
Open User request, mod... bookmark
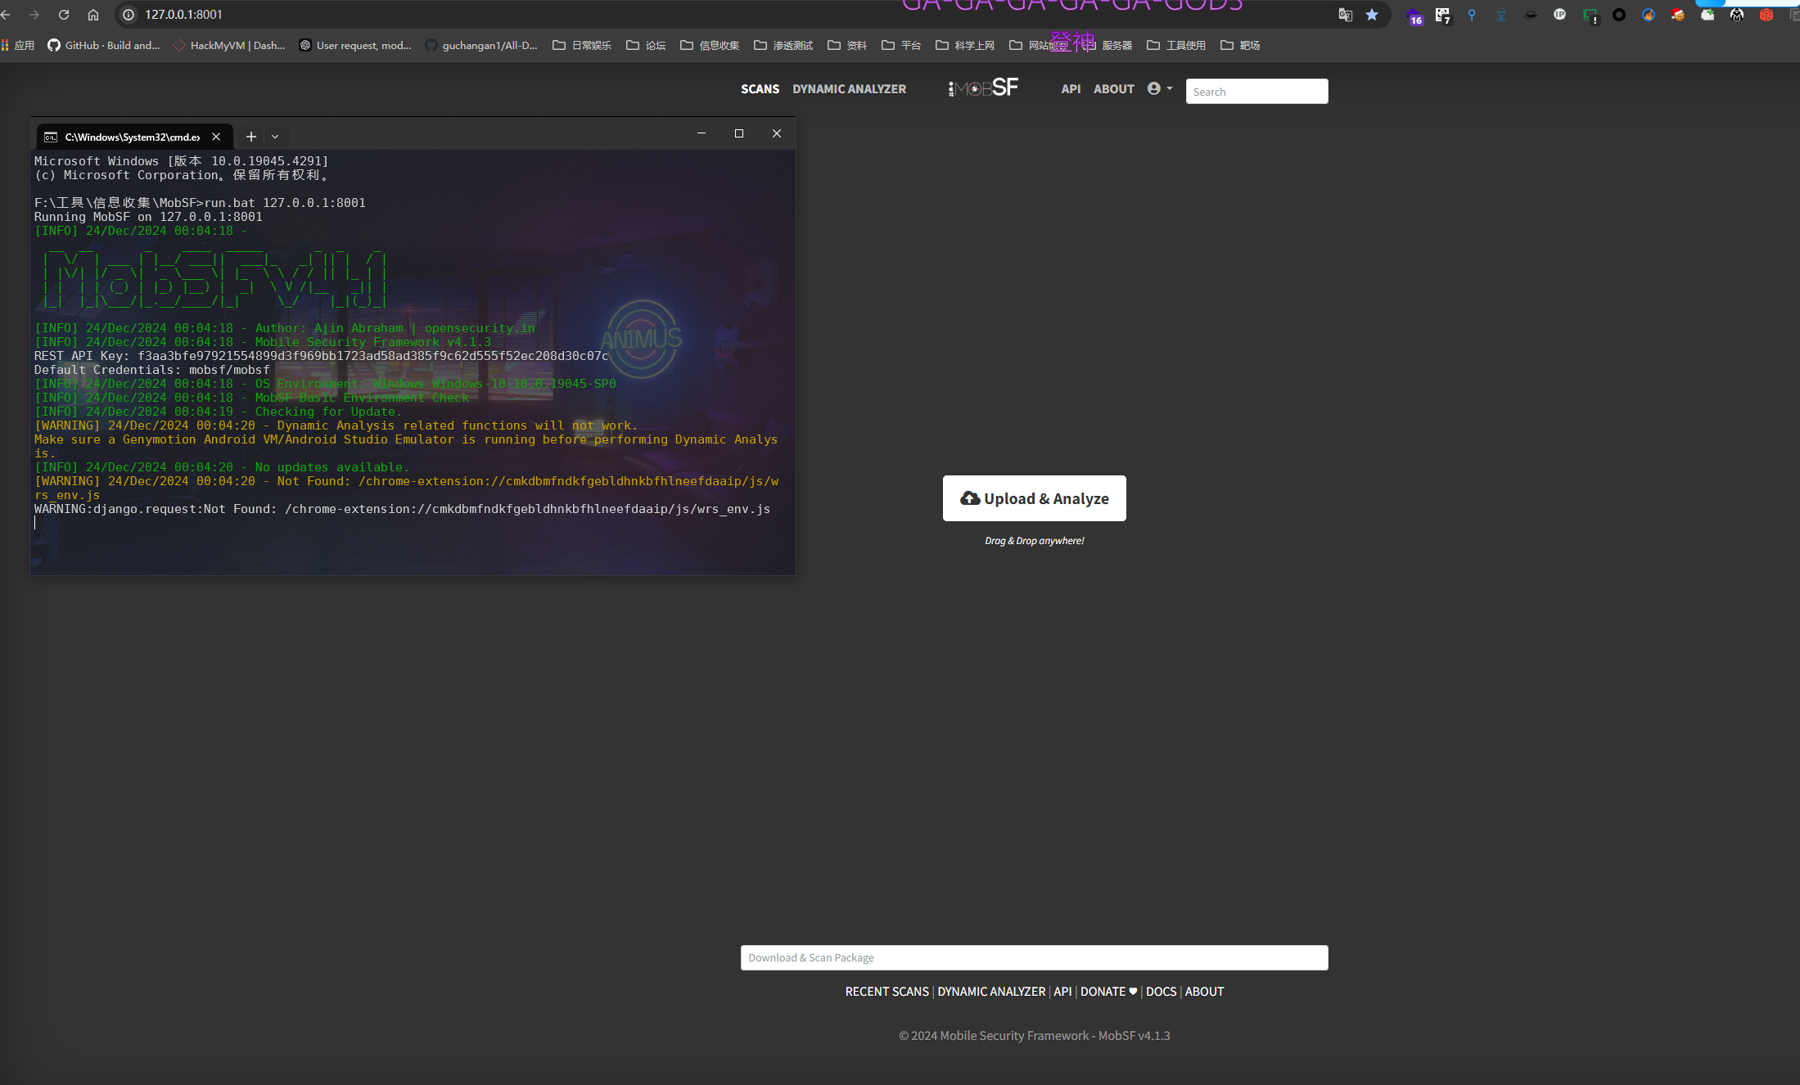[355, 46]
